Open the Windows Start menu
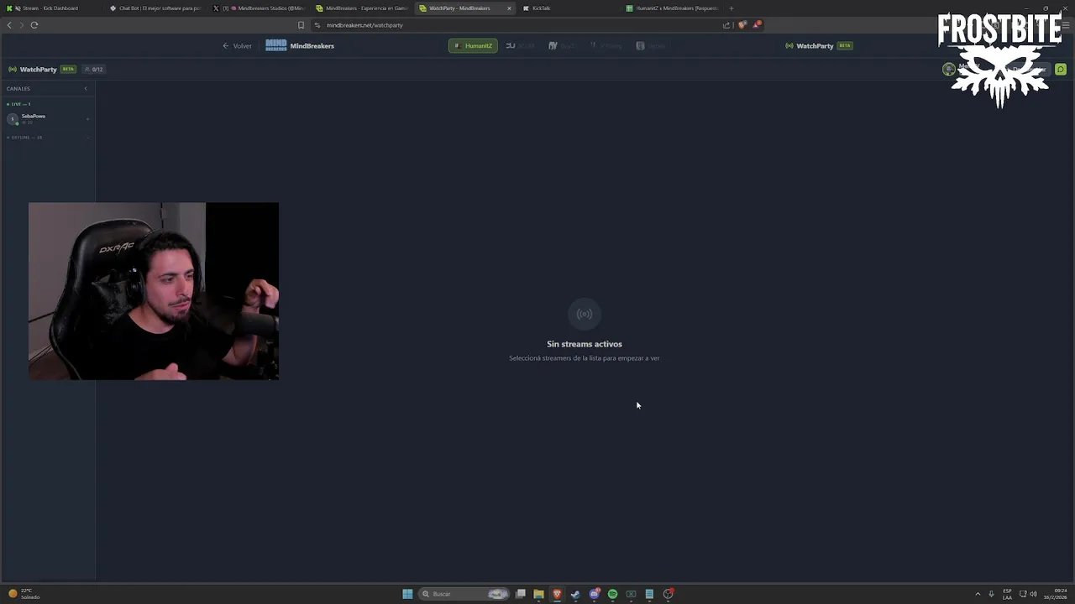The image size is (1075, 604). point(407,594)
